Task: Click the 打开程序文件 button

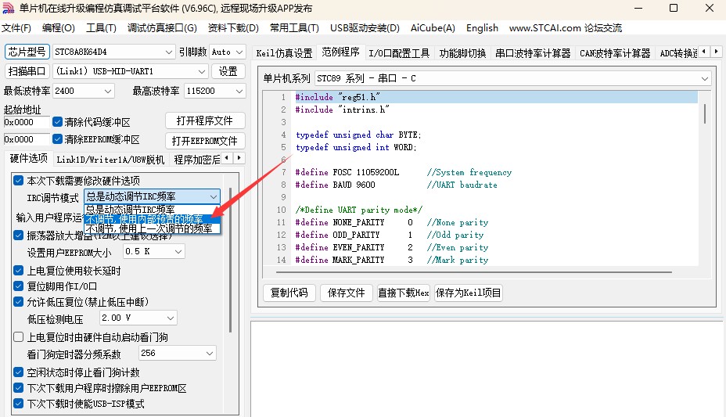Action: pos(205,120)
